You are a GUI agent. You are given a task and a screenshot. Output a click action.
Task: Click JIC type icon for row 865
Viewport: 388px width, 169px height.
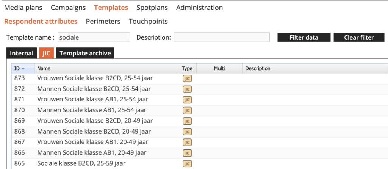tap(187, 164)
